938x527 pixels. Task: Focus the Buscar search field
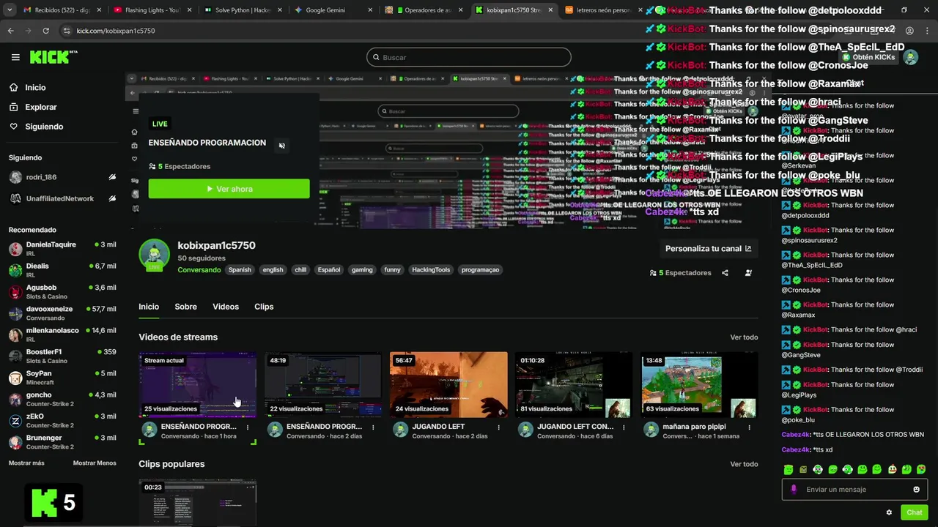(469, 57)
